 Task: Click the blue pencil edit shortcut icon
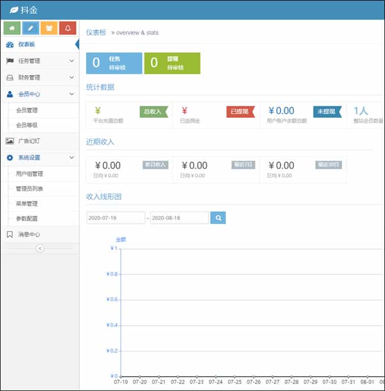31,28
